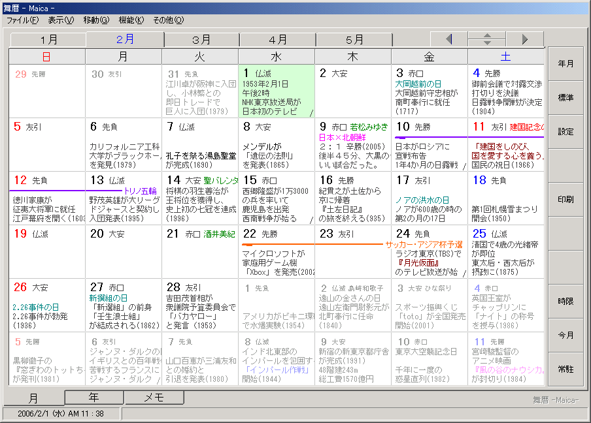Click the 常駐 button
The height and width of the screenshot is (423, 591).
click(x=566, y=369)
